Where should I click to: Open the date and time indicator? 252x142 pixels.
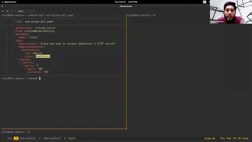tap(126, 2)
